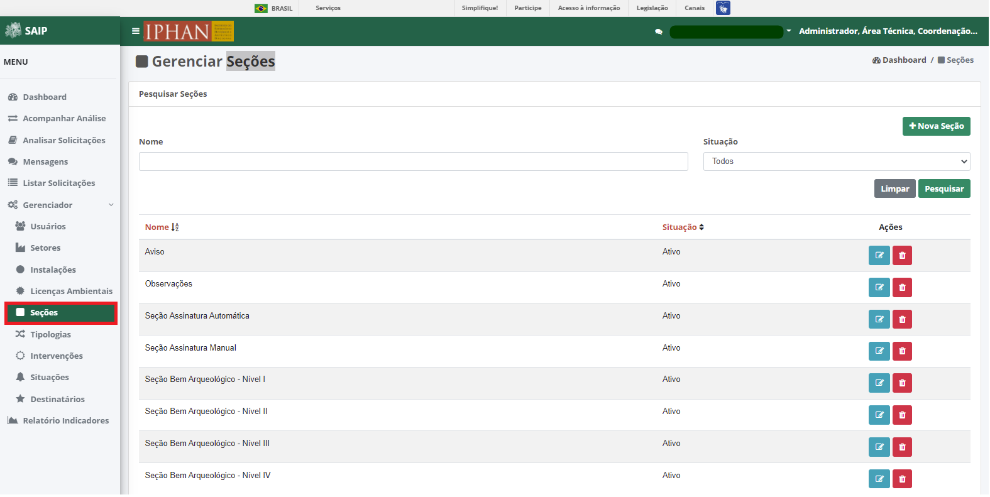Click the Nova Seção button
The width and height of the screenshot is (990, 497).
[937, 126]
